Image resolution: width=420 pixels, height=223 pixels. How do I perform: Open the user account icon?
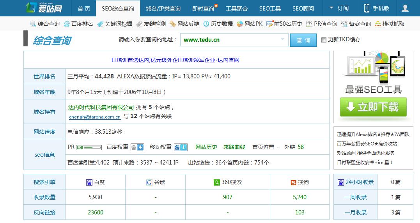pos(405,8)
